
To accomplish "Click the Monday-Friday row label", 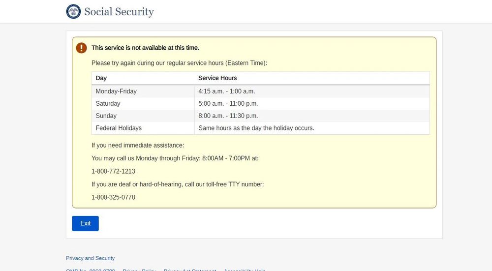I will (x=116, y=91).
